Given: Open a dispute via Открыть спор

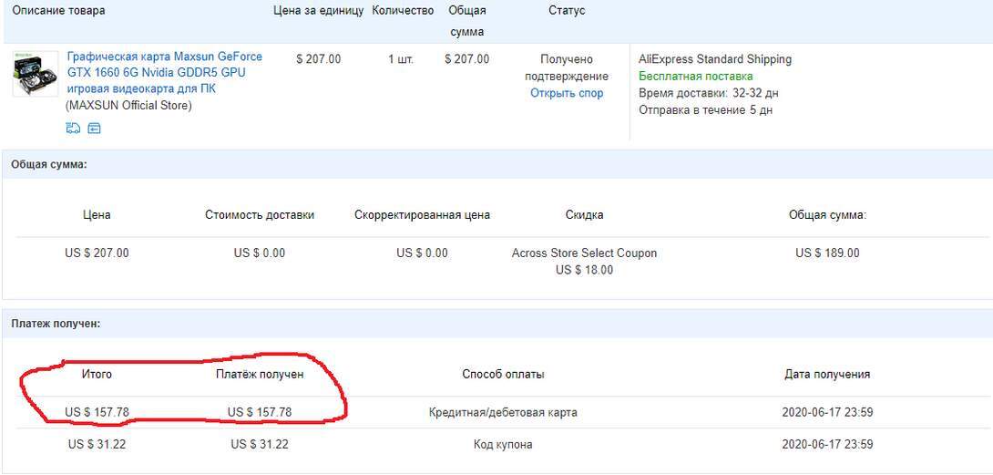Looking at the screenshot, I should 567,93.
